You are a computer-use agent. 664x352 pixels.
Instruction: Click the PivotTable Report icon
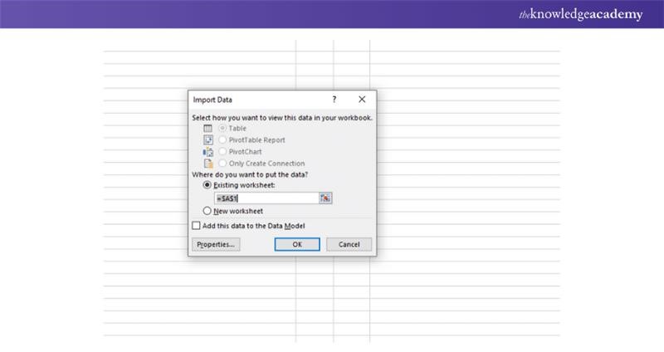[208, 140]
